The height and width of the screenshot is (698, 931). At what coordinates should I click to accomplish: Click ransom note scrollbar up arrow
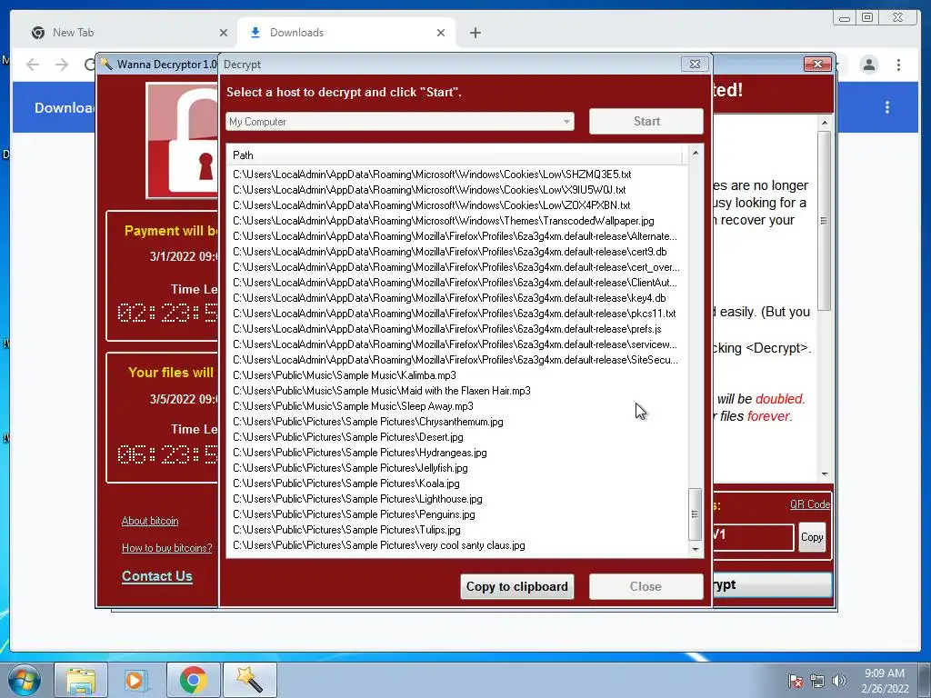point(824,123)
